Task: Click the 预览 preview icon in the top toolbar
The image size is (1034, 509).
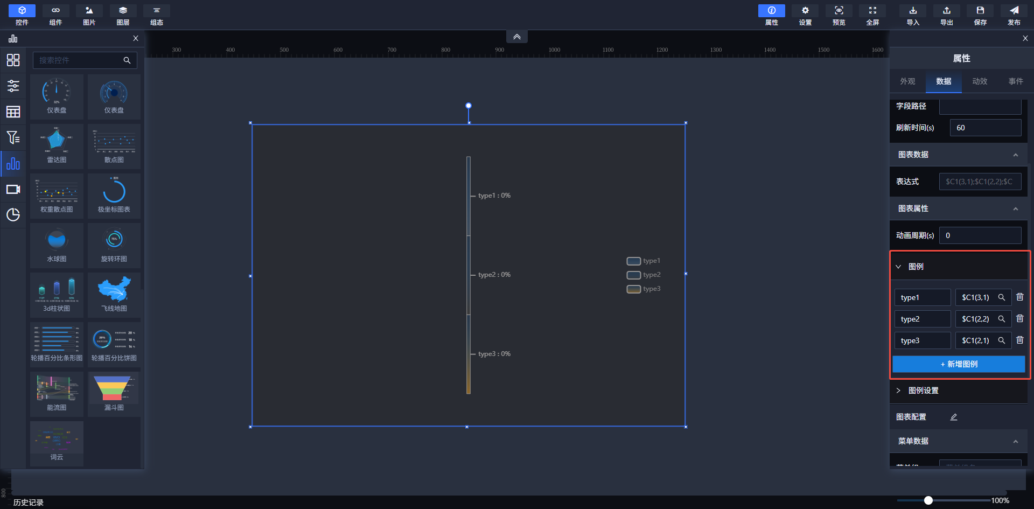Action: 839,11
